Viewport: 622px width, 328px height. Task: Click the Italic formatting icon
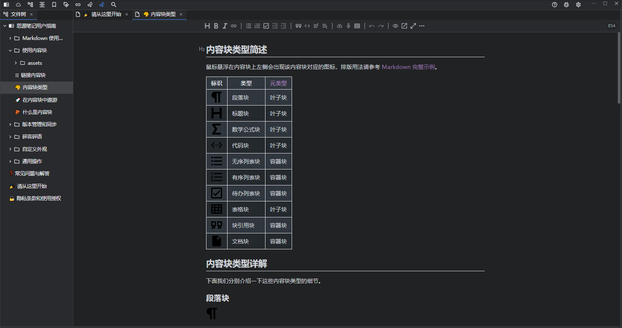pos(225,26)
